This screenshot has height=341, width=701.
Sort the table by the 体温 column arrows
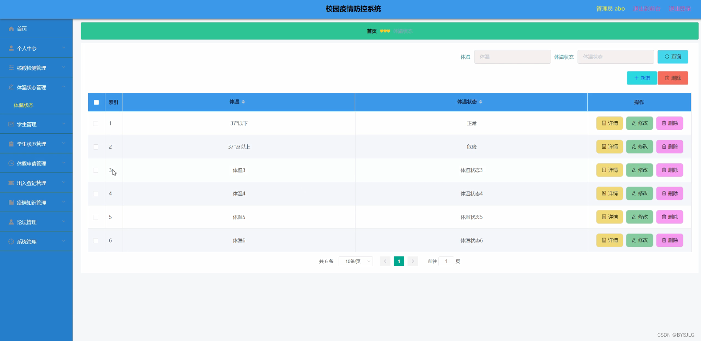point(243,102)
